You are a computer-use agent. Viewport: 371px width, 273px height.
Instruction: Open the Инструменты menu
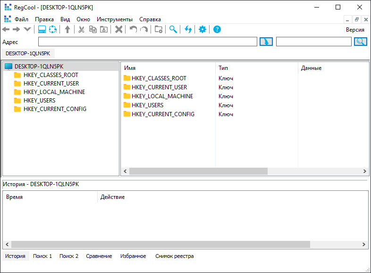[115, 19]
